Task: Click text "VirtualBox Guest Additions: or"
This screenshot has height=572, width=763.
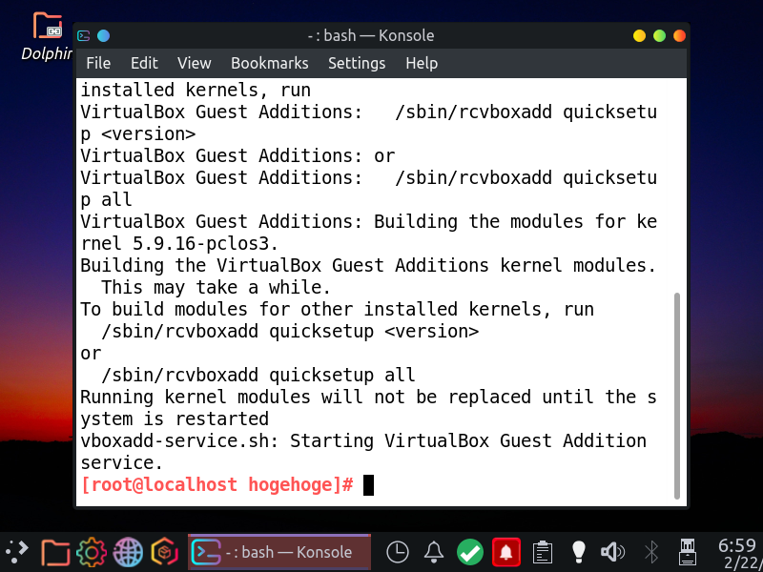Action: point(237,156)
